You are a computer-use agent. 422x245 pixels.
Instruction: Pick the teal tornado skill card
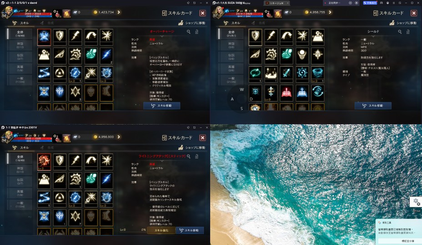317,73
